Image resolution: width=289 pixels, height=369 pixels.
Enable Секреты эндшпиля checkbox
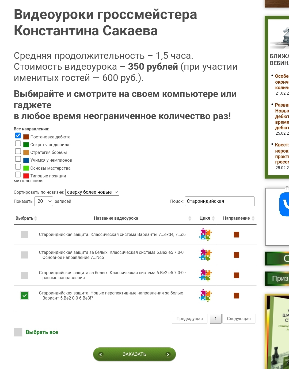18,143
